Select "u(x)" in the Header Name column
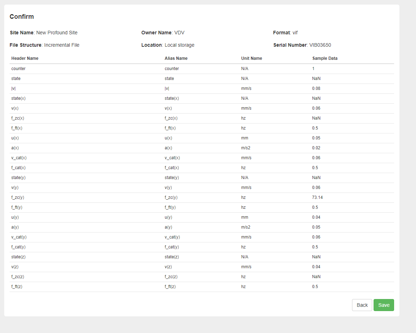The height and width of the screenshot is (333, 416). pyautogui.click(x=15, y=138)
